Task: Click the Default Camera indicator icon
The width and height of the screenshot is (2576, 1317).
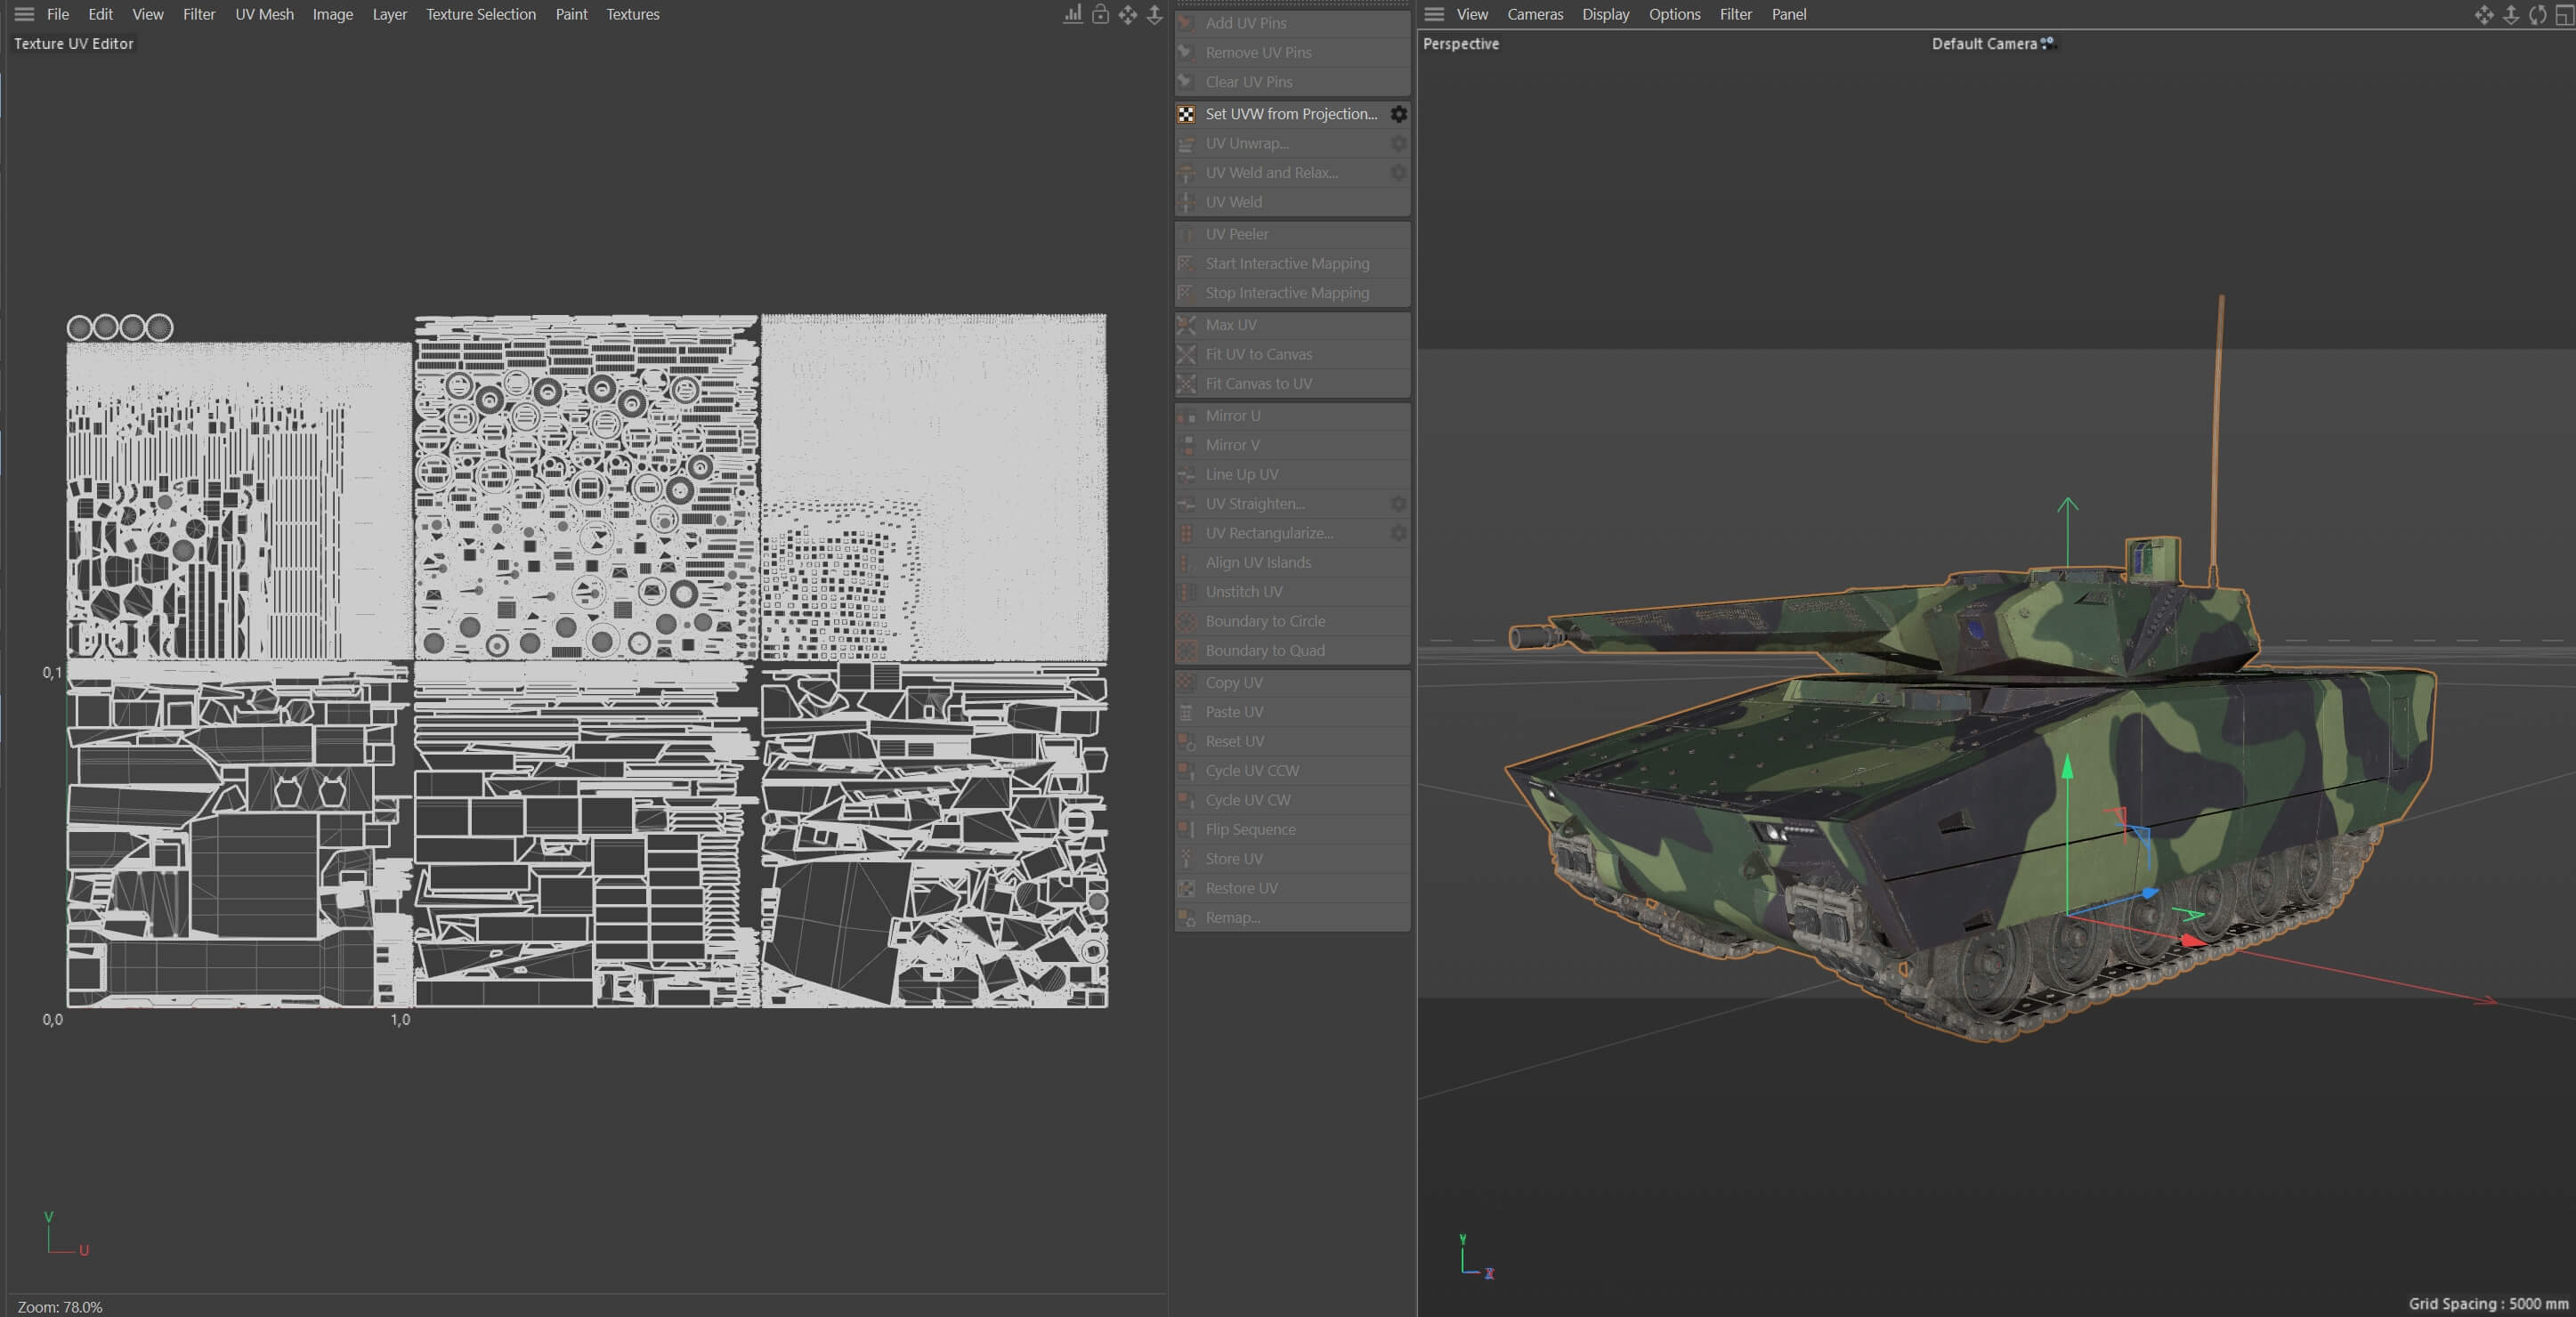Action: coord(2047,43)
